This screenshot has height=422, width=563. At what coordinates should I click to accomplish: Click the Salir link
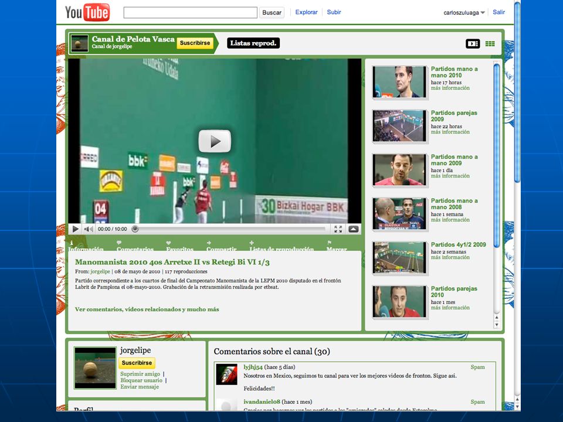(x=498, y=12)
